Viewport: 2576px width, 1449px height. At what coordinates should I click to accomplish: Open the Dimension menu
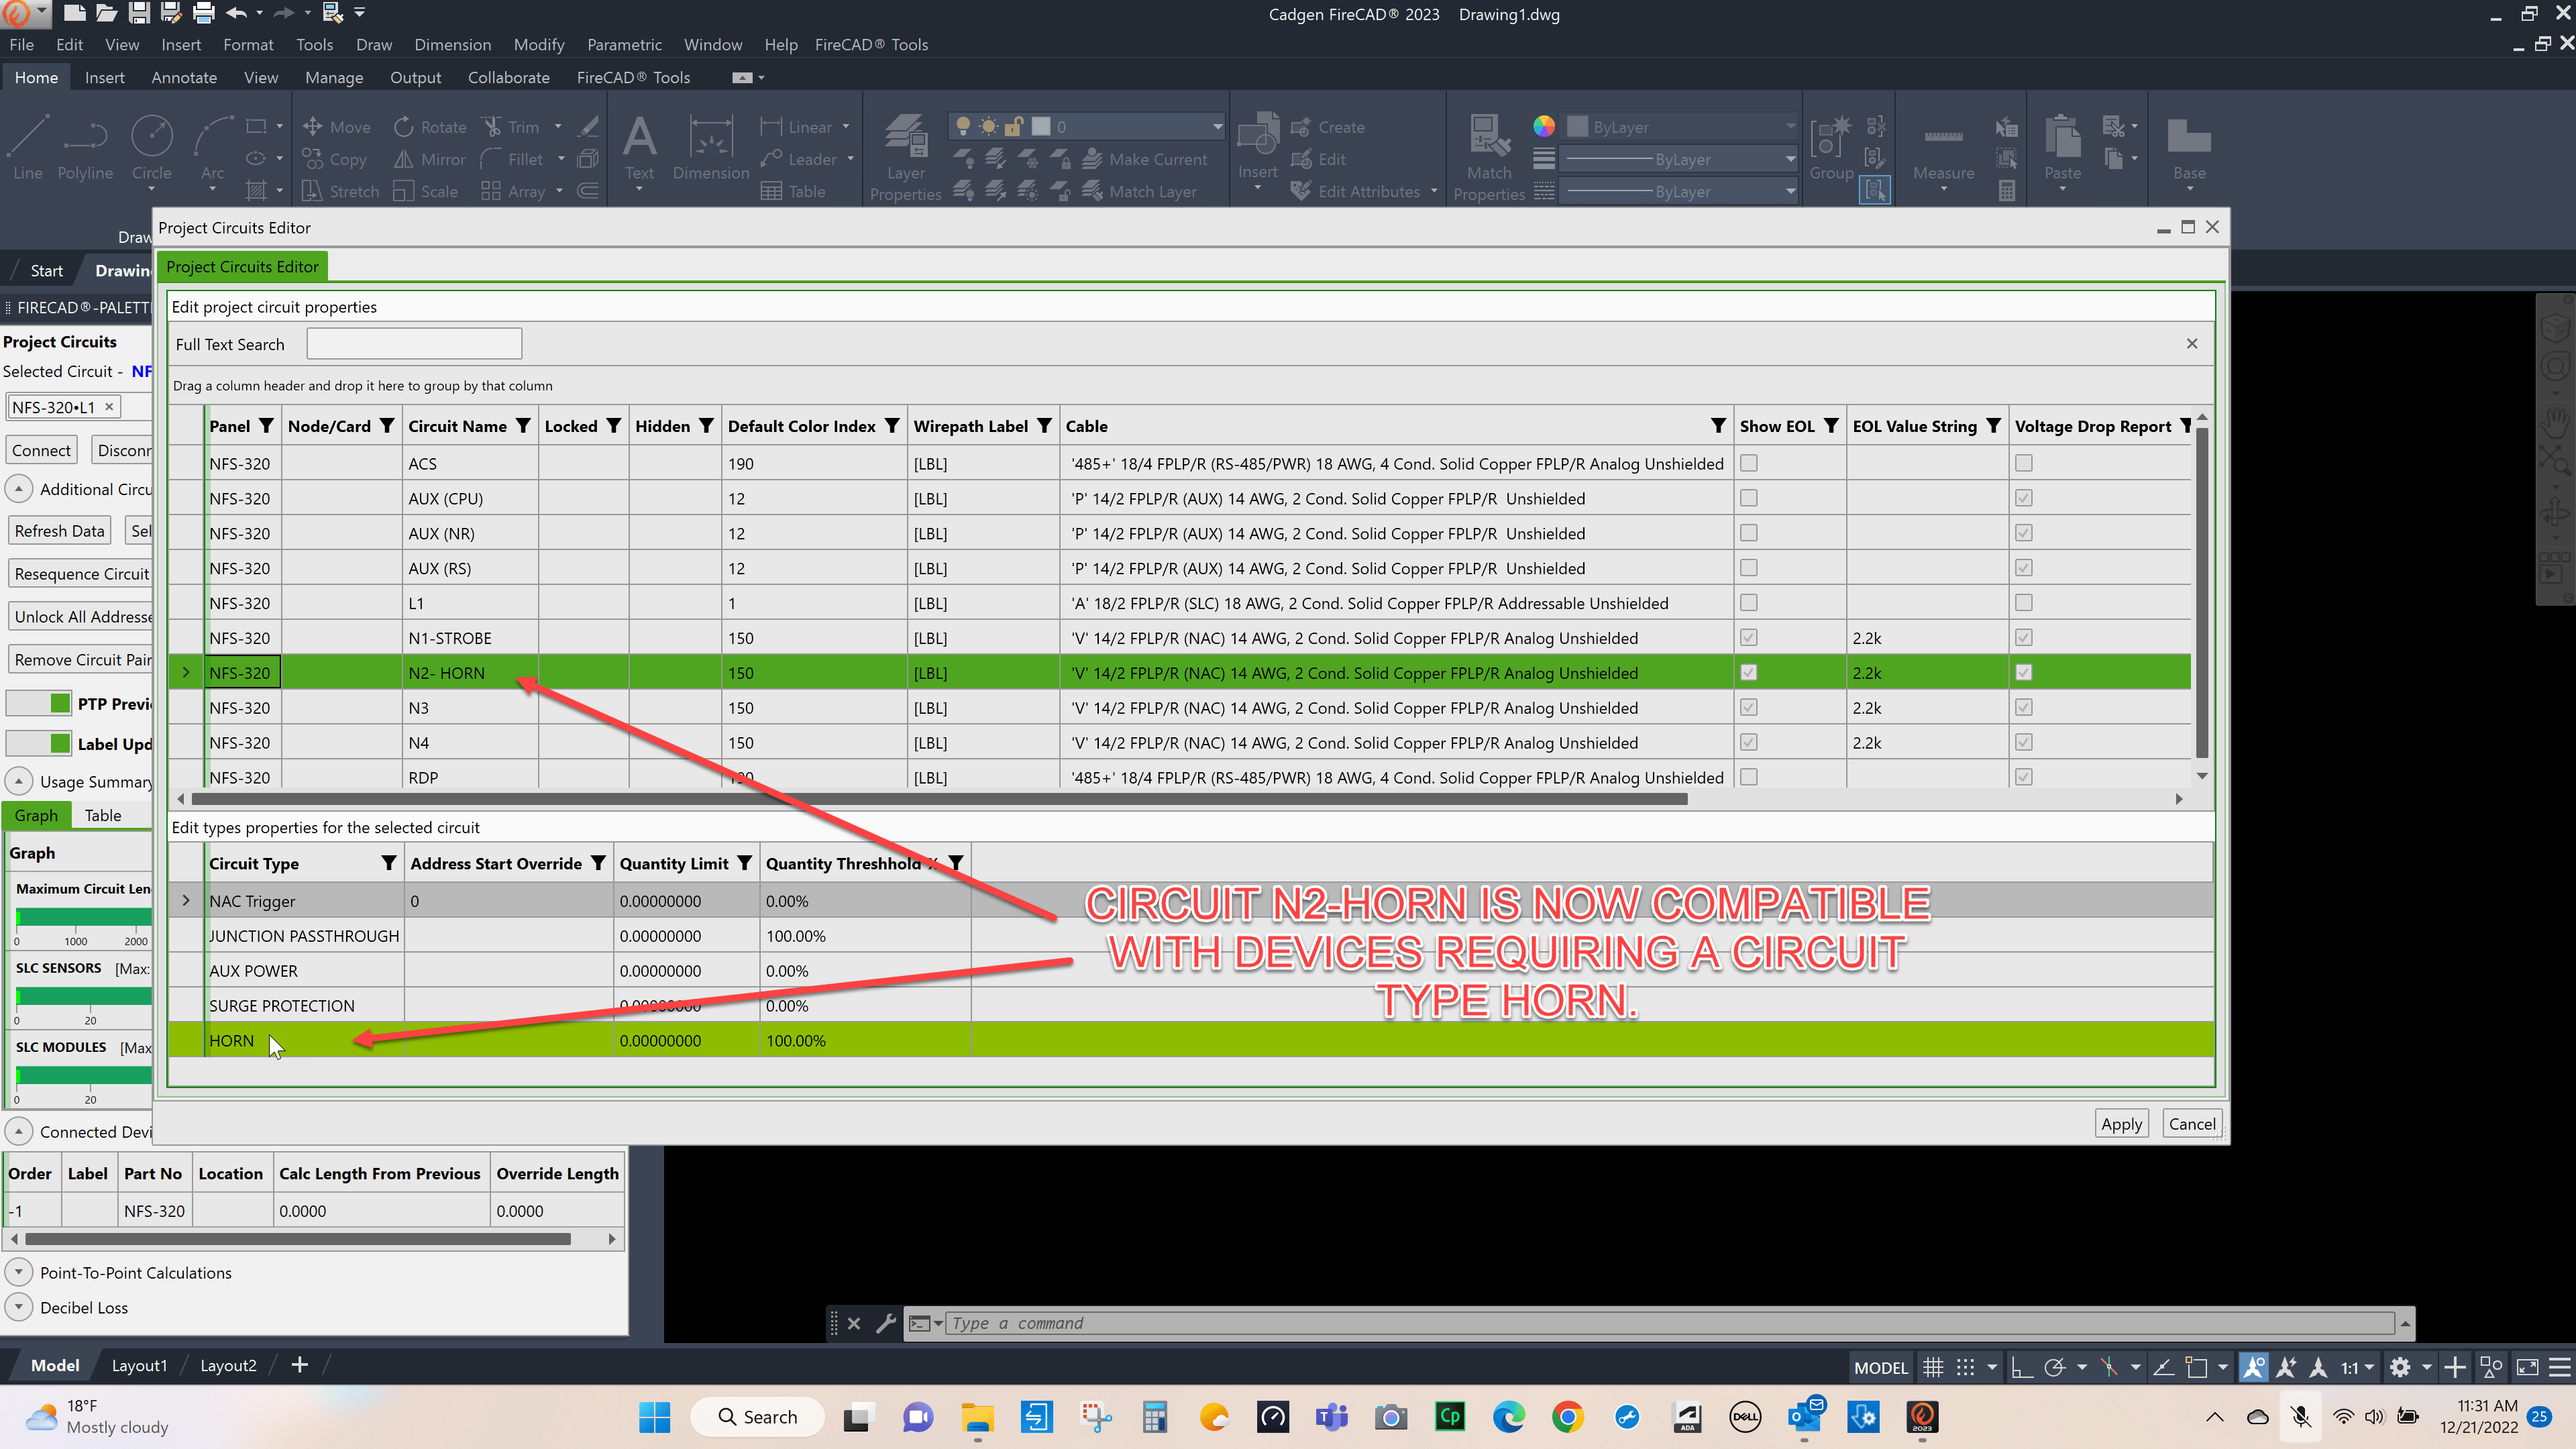click(x=452, y=45)
